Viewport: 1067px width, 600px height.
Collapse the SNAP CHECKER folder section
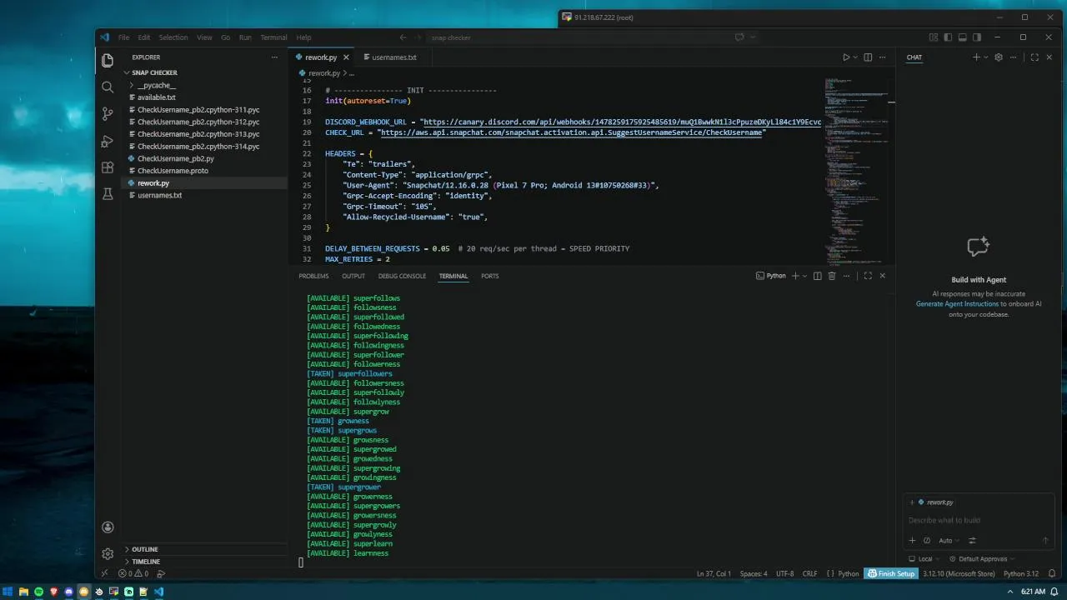click(154, 72)
